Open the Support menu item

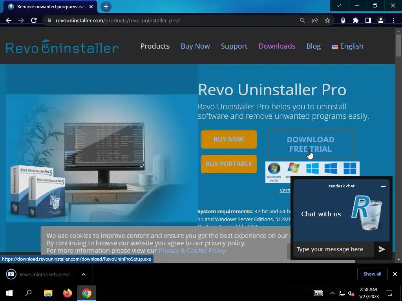coord(234,46)
